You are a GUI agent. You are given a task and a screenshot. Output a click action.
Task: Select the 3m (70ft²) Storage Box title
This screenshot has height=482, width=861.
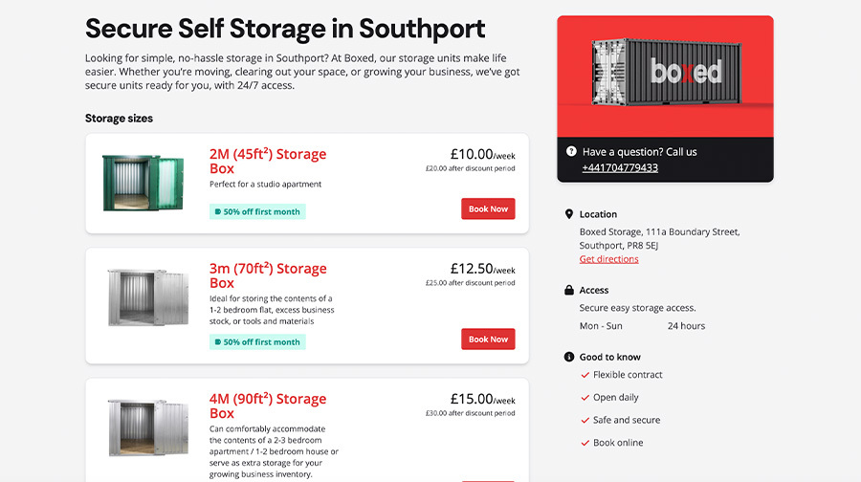coord(268,275)
